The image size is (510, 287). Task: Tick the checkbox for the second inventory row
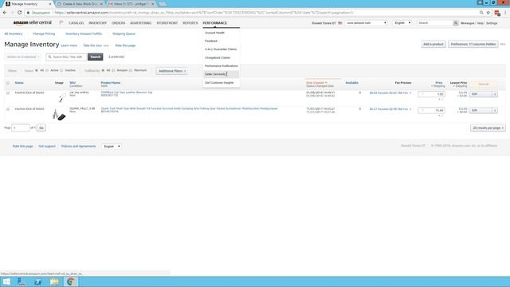click(x=8, y=109)
